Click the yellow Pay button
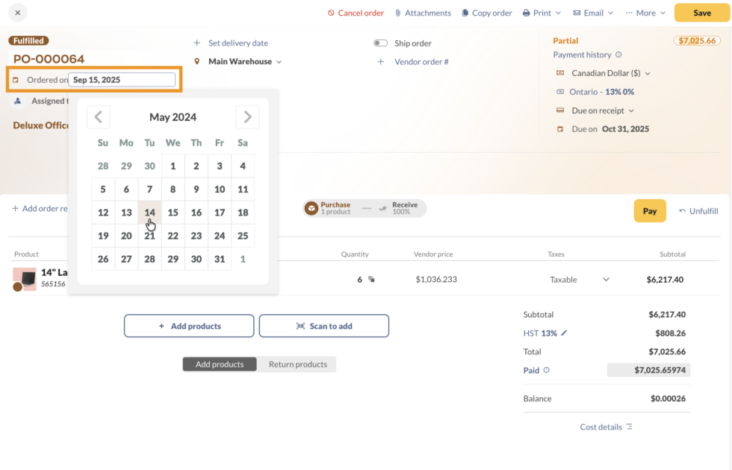 pyautogui.click(x=650, y=210)
